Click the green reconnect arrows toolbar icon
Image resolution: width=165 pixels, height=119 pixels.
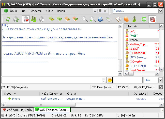point(8,19)
